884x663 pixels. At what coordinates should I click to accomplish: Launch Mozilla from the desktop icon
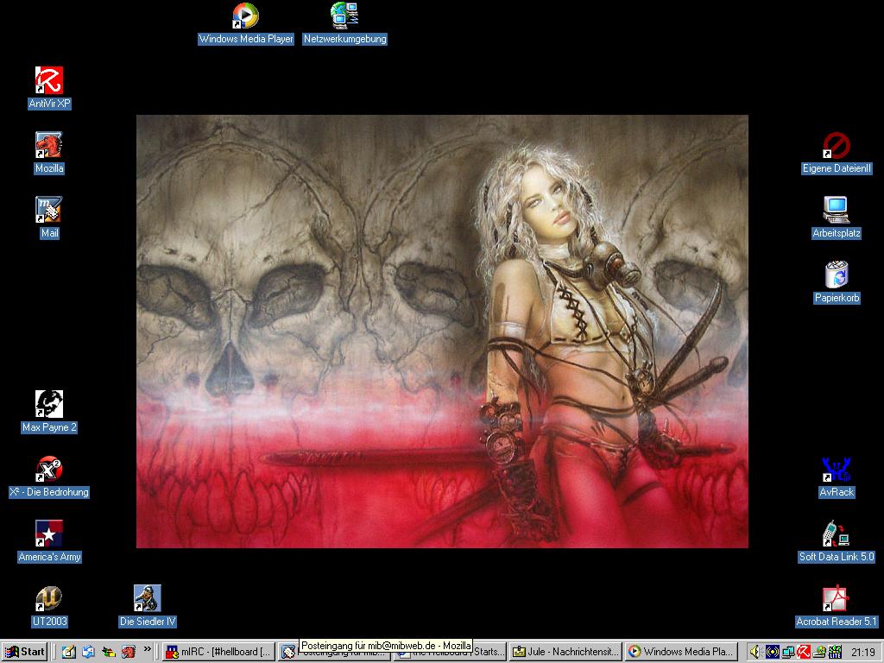click(49, 146)
